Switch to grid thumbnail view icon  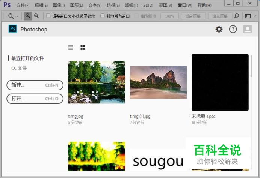(x=83, y=48)
